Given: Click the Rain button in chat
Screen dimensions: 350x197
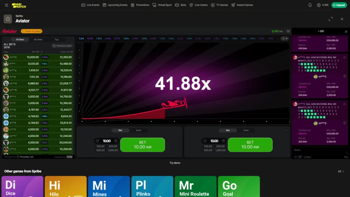Looking at the screenshot, I should 307,157.
